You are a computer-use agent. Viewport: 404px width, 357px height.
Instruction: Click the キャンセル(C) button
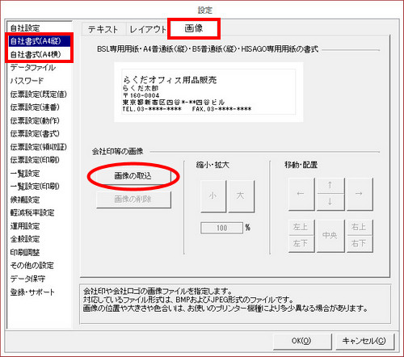pyautogui.click(x=365, y=342)
